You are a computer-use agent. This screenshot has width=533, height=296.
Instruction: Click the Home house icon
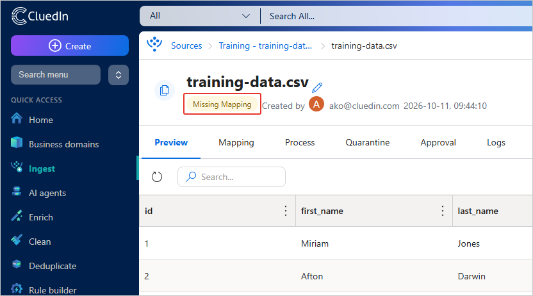click(x=17, y=119)
